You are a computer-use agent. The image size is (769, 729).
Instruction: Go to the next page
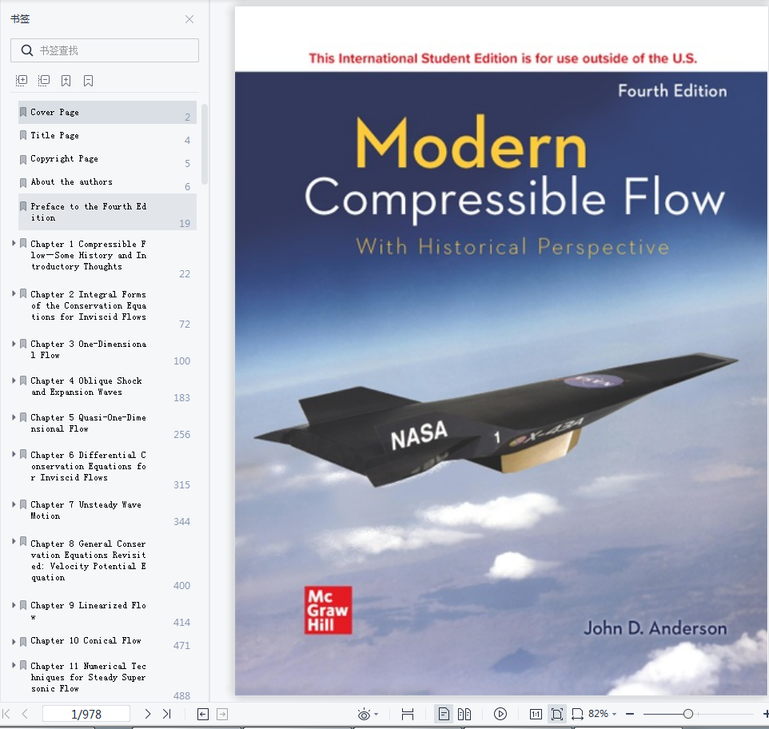147,714
